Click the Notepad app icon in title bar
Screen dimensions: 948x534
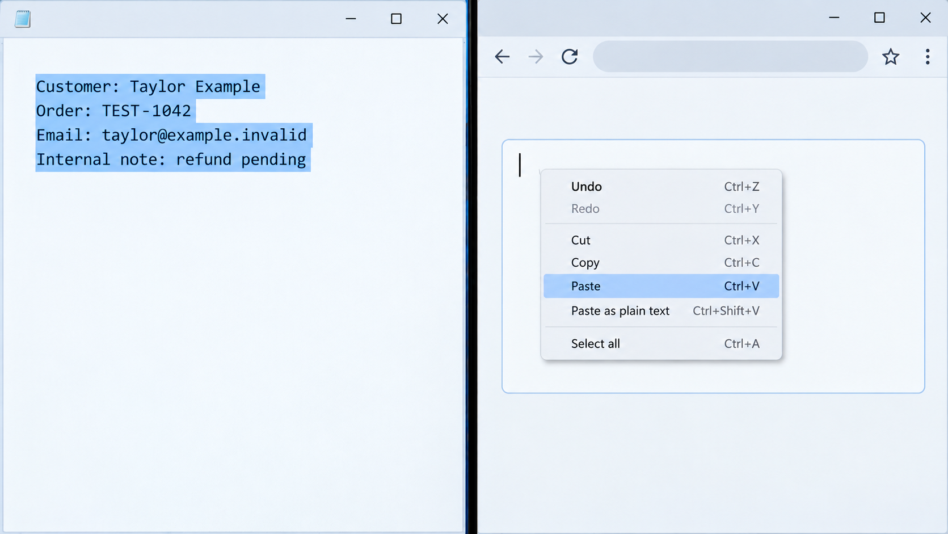click(23, 19)
